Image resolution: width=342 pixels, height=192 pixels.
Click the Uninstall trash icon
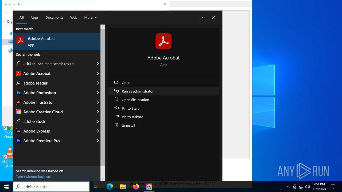(116, 125)
